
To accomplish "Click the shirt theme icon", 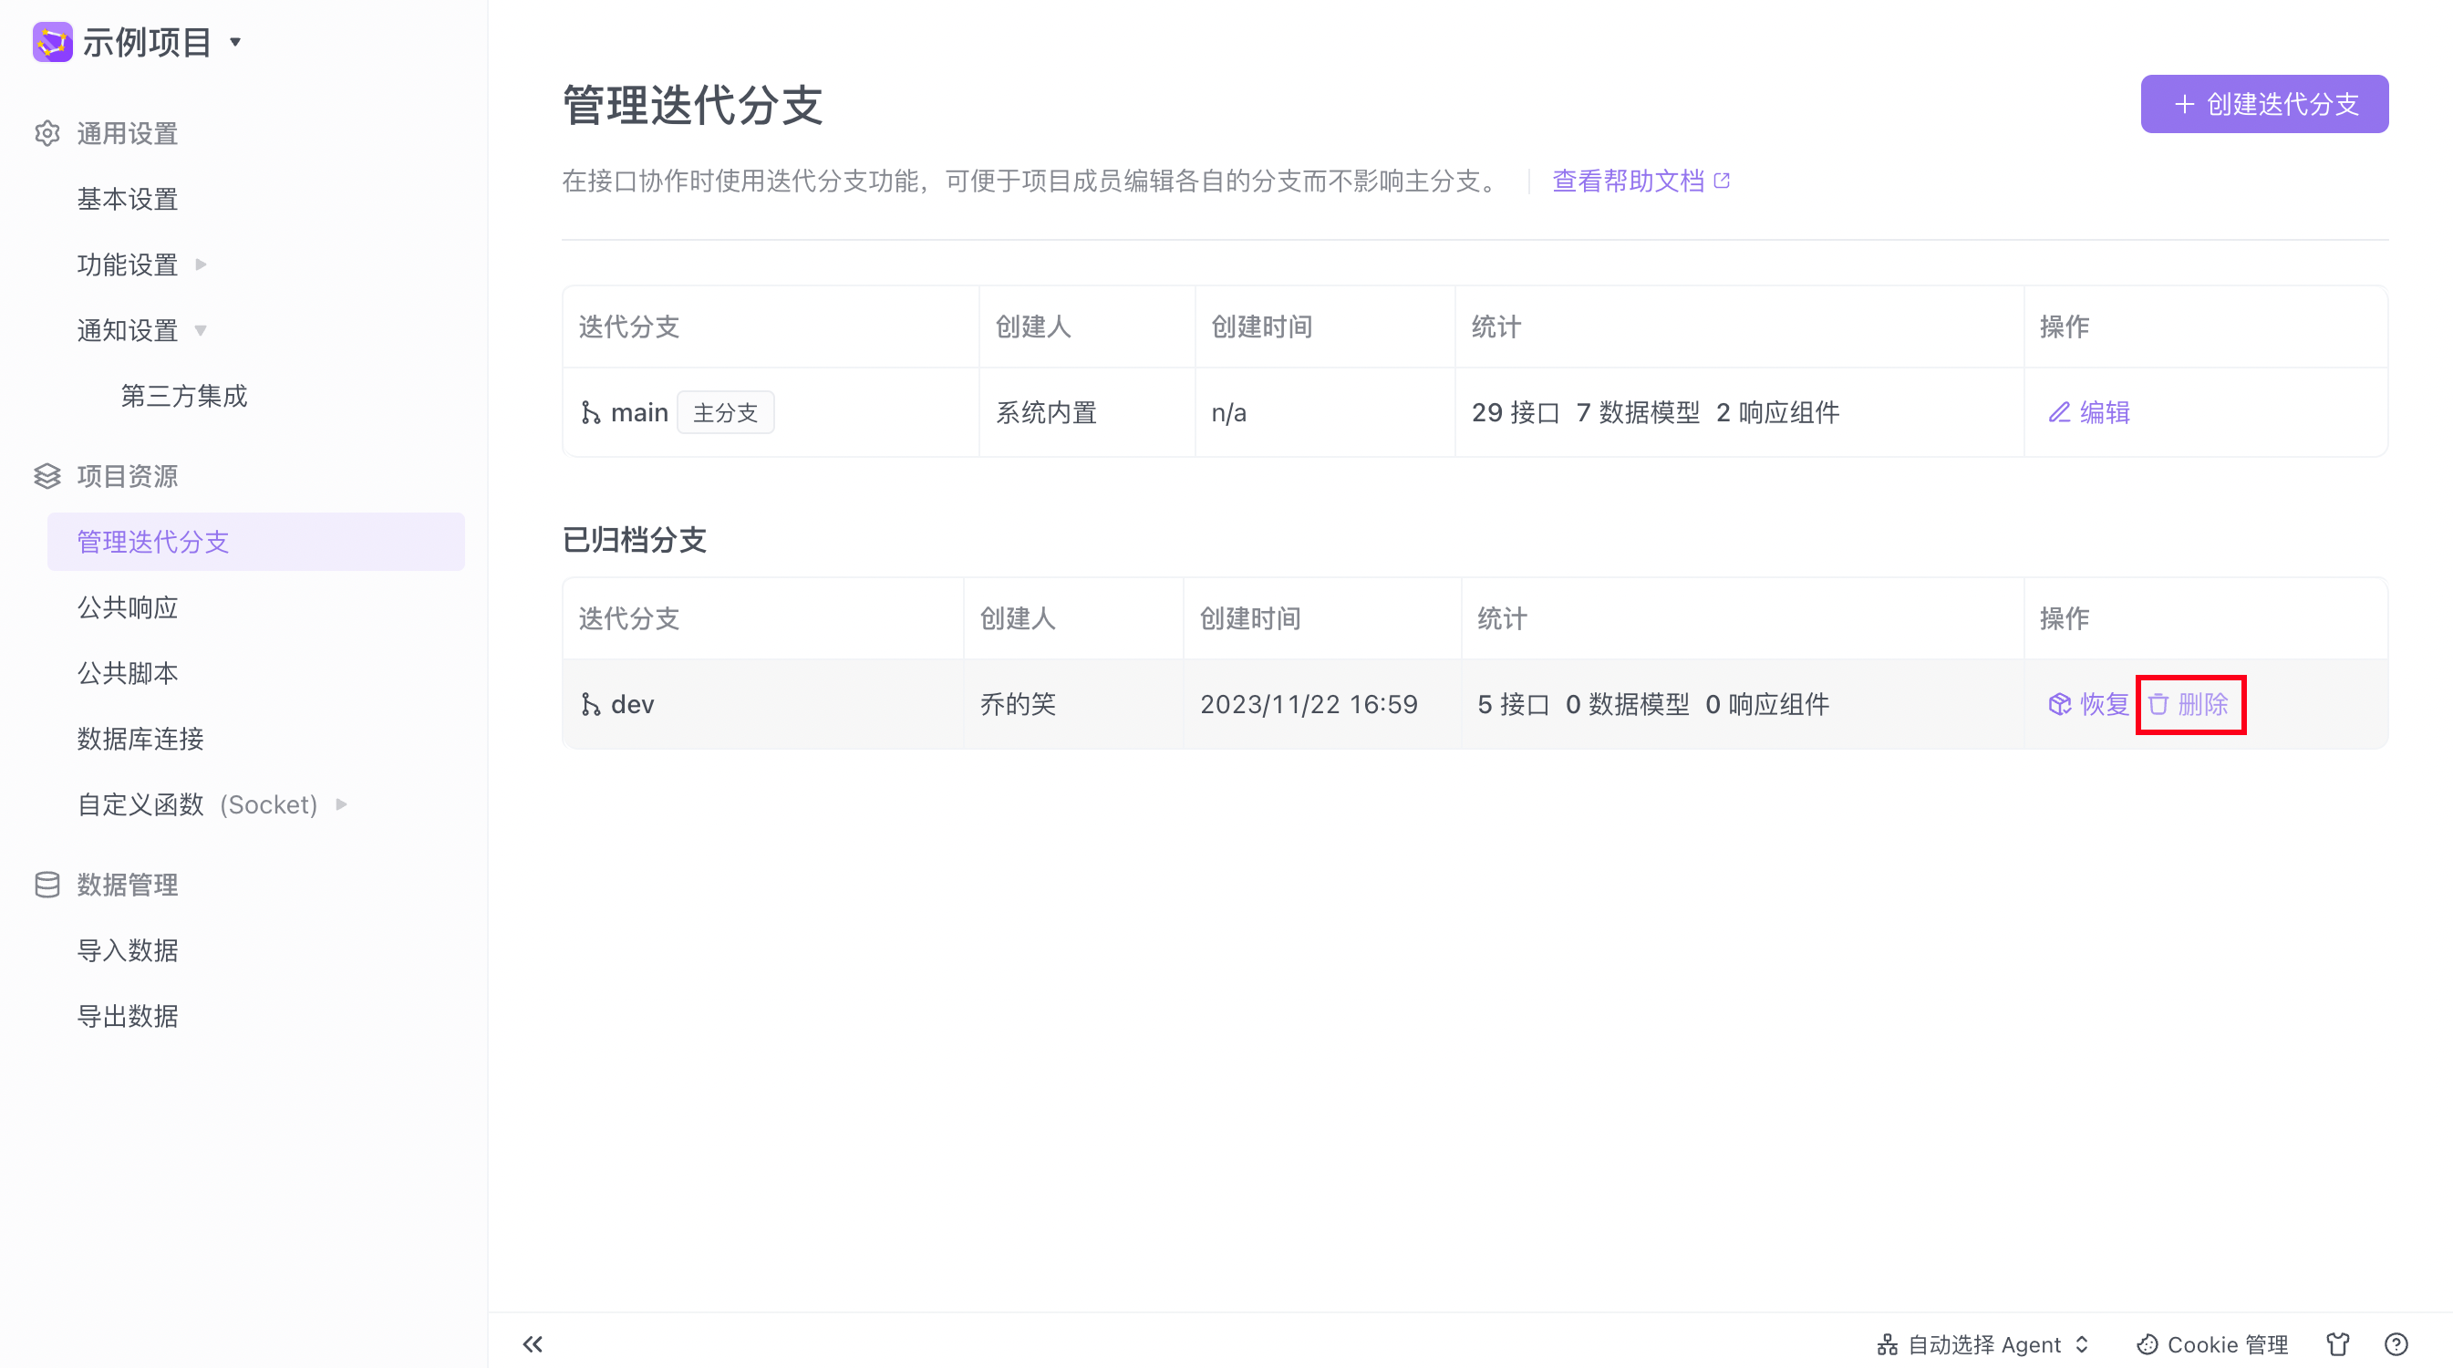I will (2338, 1344).
